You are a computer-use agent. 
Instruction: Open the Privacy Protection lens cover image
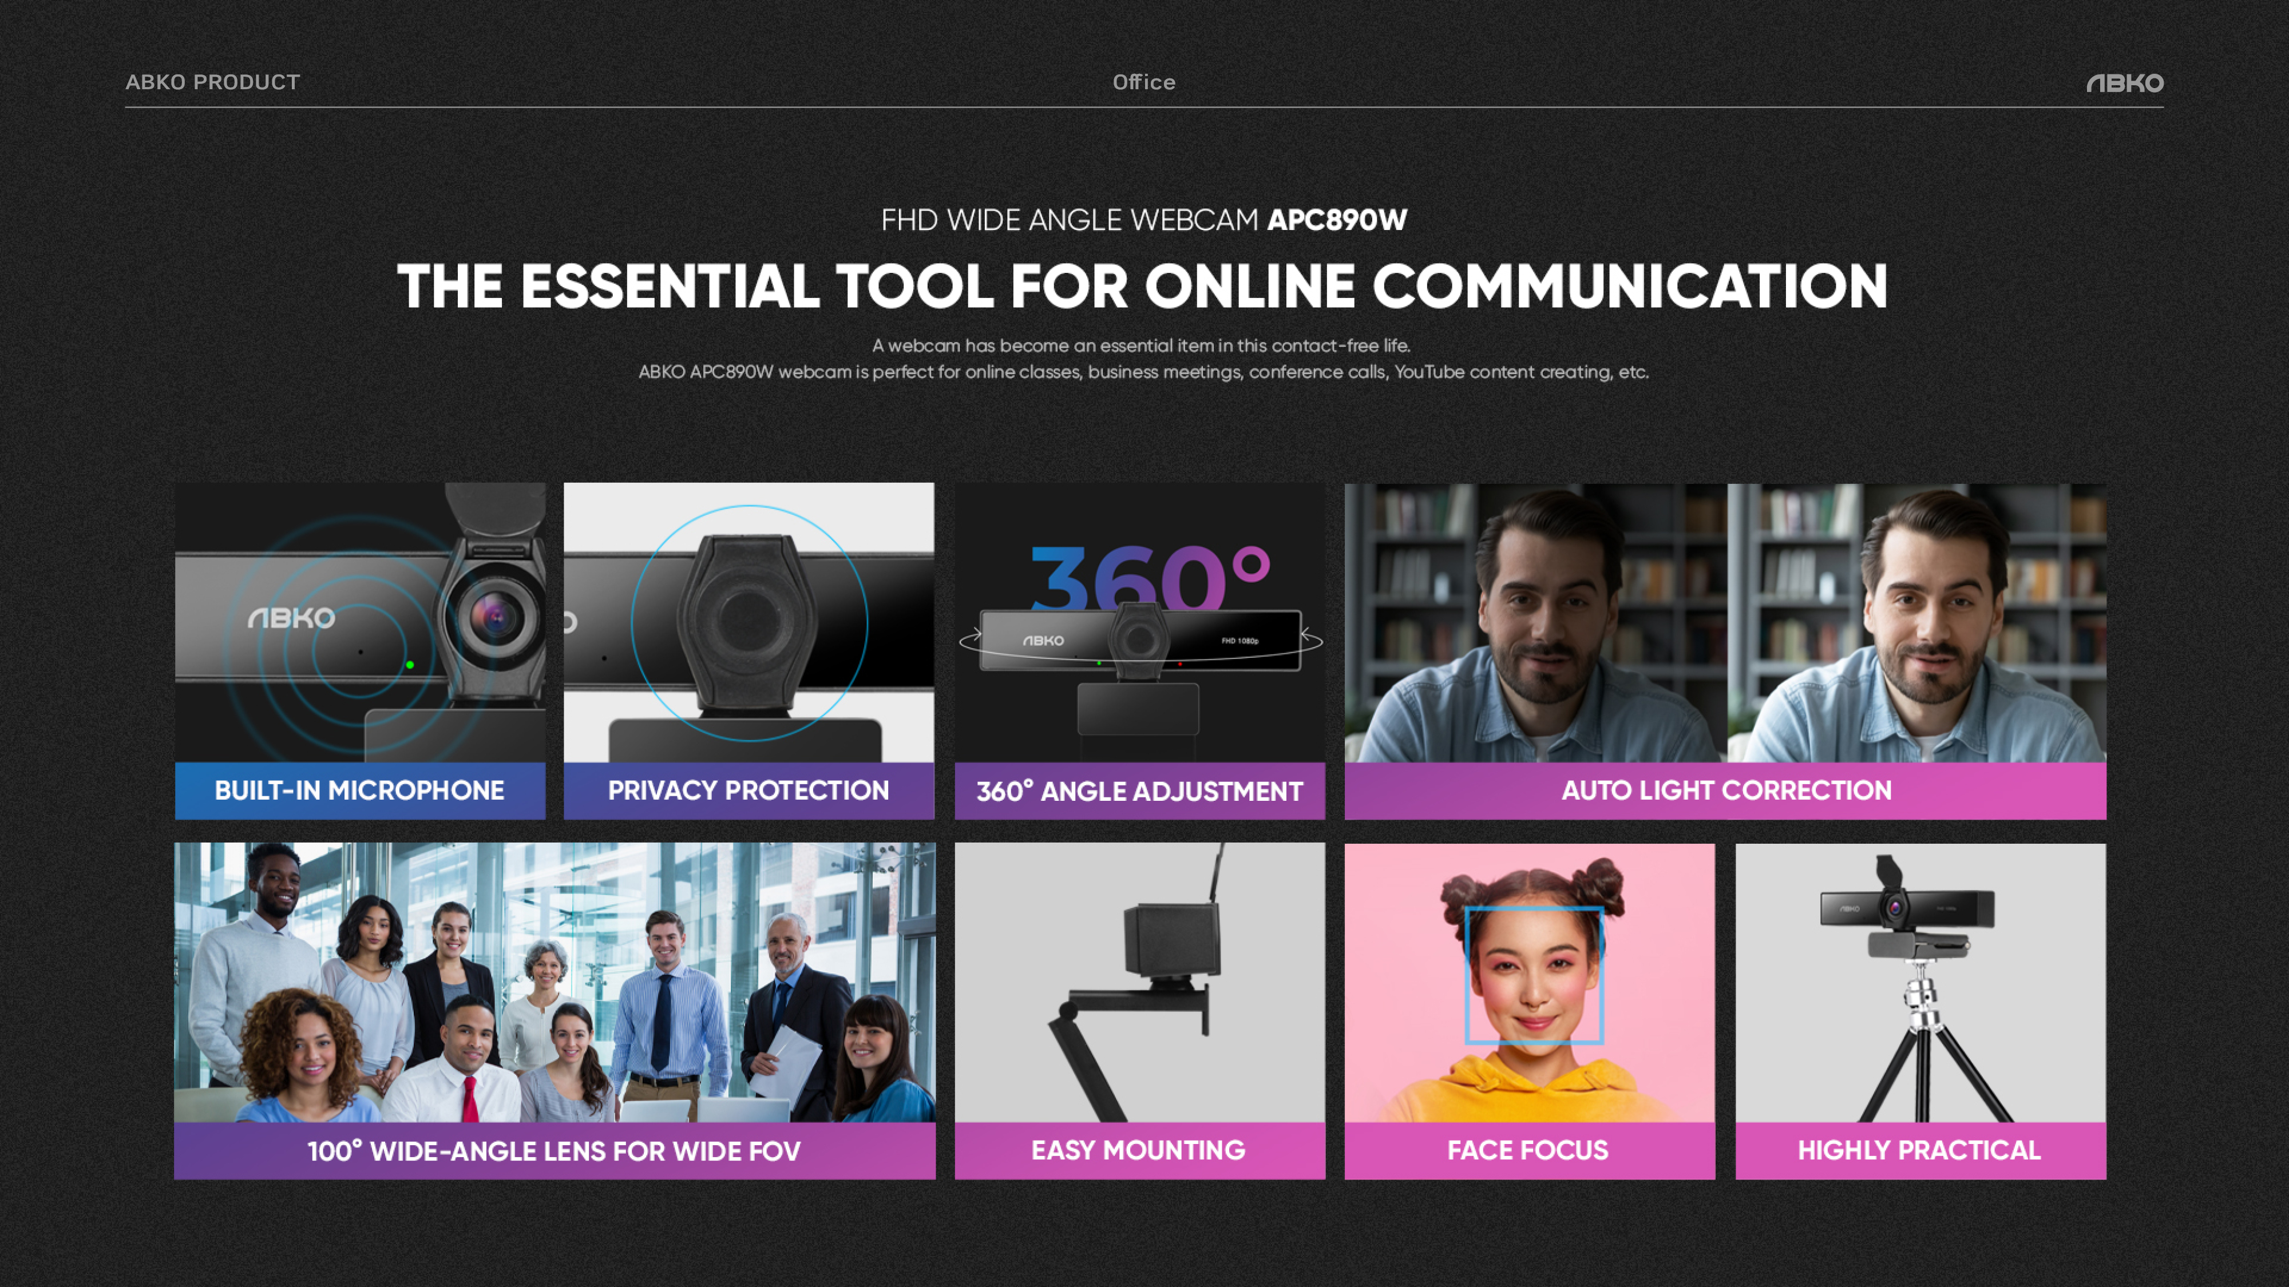tap(749, 622)
